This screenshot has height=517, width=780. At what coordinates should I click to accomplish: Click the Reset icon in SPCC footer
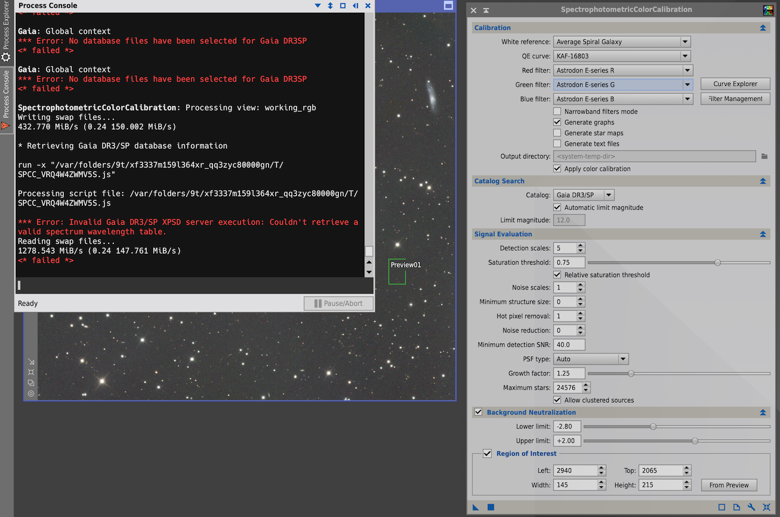tap(766, 507)
